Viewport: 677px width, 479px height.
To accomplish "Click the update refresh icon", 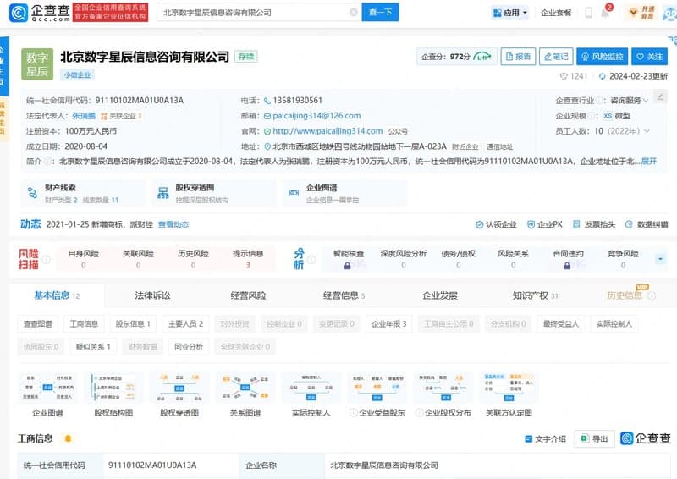I will pyautogui.click(x=602, y=76).
